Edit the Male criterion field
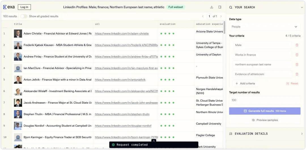Image resolution: width=306 pixels, height=150 pixels. [x=262, y=45]
